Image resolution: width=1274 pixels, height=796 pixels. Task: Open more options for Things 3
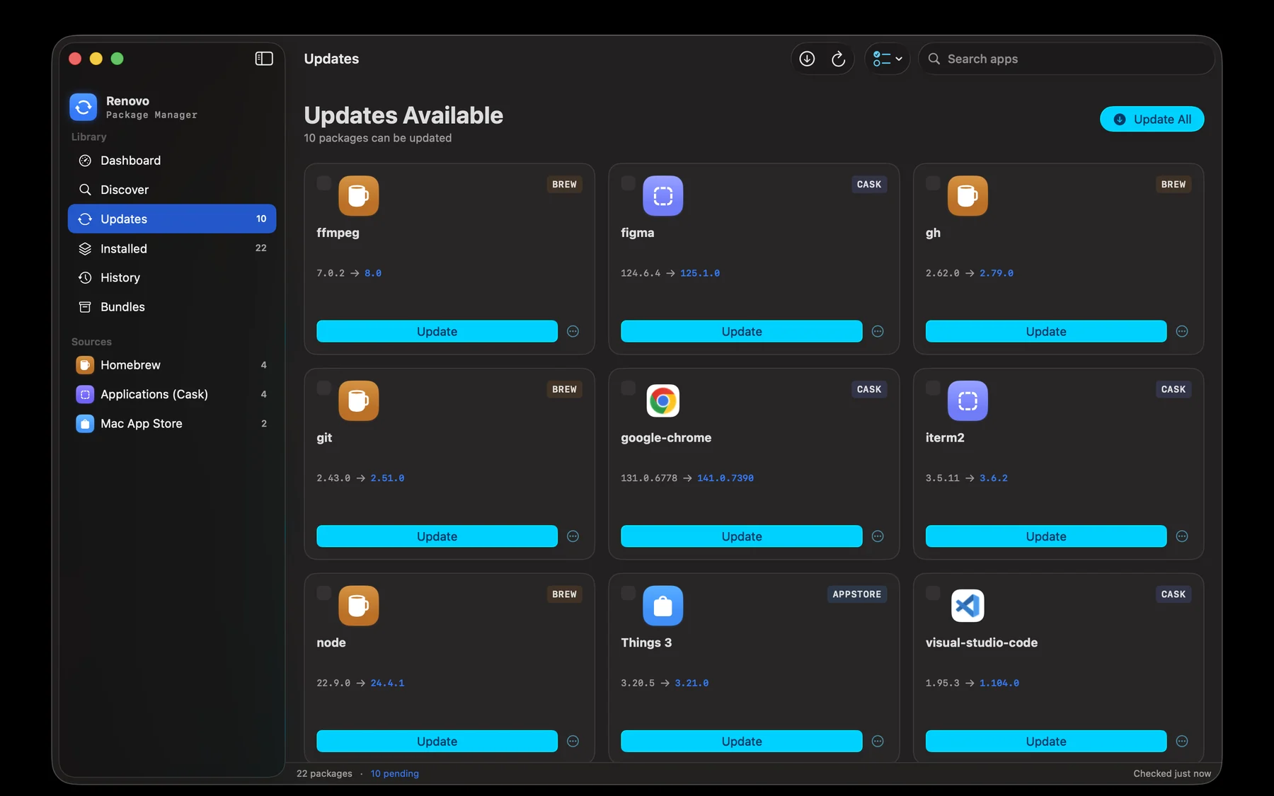[878, 741]
